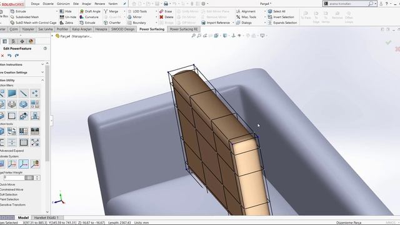Switch to the Power Surfacing RE tab
The image size is (400, 225).
click(184, 29)
